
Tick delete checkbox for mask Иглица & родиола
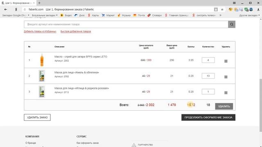tap(226, 93)
